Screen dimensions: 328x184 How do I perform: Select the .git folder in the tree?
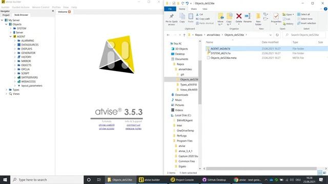coord(182,75)
